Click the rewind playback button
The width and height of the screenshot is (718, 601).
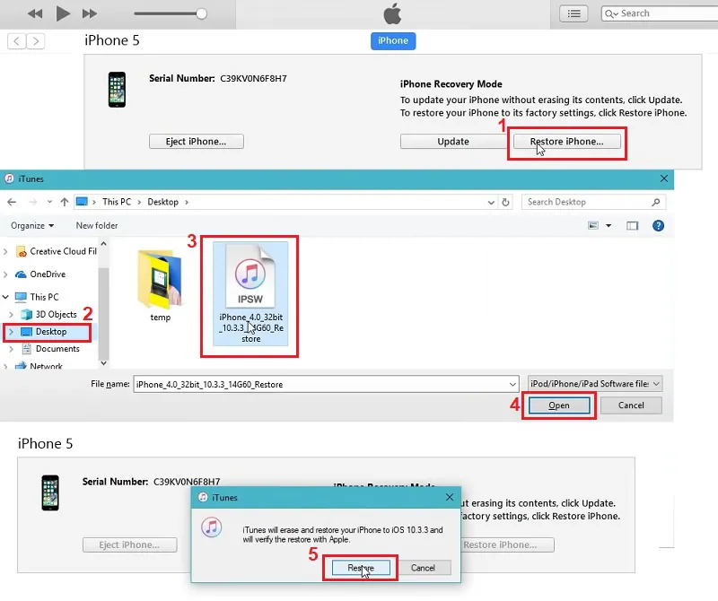(35, 13)
